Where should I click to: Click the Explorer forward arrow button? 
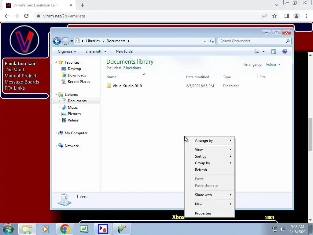click(65, 41)
